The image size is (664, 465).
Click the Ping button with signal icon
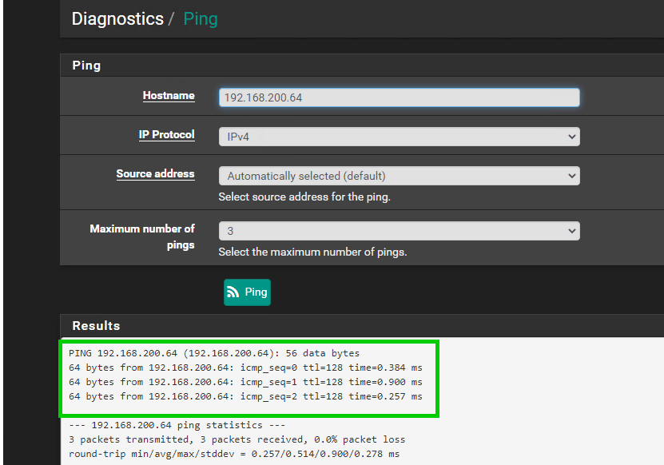click(247, 292)
